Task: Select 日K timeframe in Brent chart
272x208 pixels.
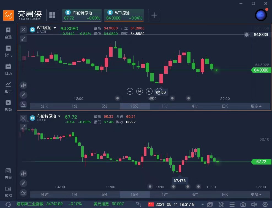Action: (x=225, y=195)
